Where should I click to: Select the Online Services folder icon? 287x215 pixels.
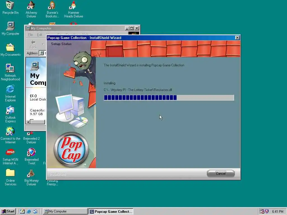click(10, 177)
